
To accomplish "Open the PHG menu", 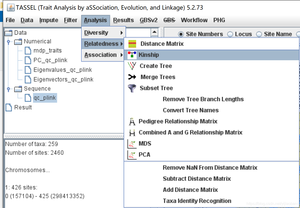I will (219, 20).
